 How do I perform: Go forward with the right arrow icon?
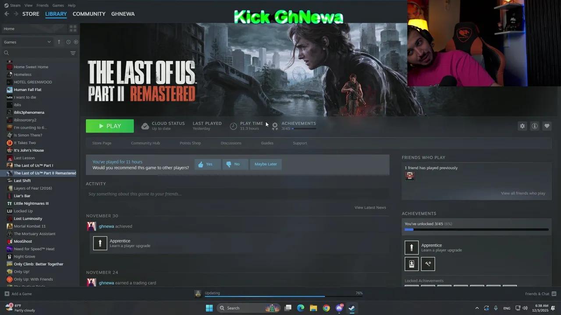click(16, 14)
